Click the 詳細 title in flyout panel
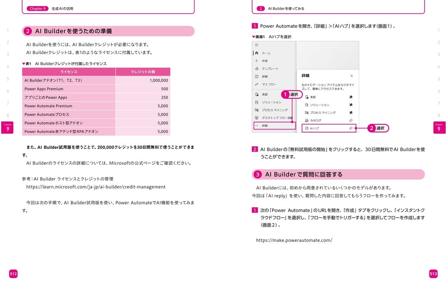This screenshot has width=446, height=286. [305, 76]
